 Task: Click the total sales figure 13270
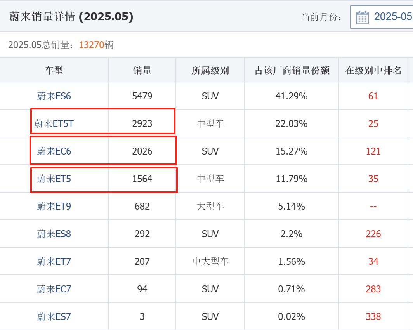point(91,45)
